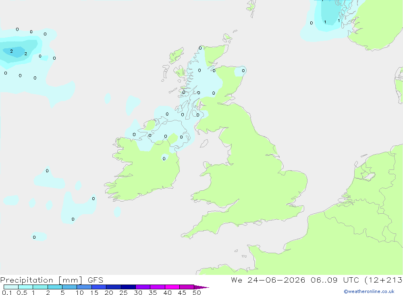Click the legend scale label "35"
Image resolution: width=403 pixels, height=295 pixels.
(153, 293)
